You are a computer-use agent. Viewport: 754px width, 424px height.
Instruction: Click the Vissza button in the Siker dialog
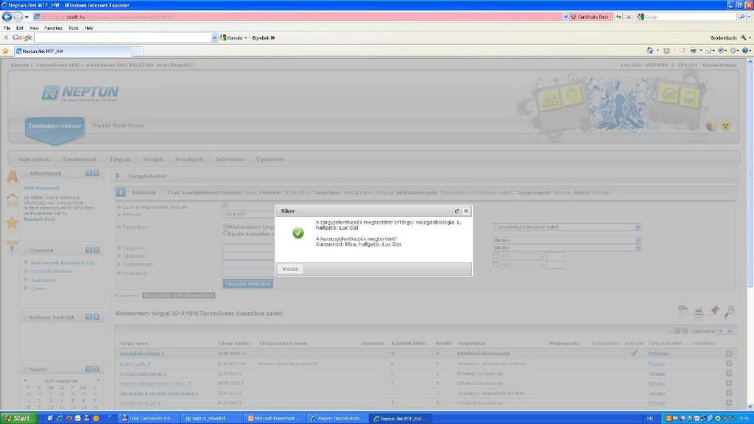(290, 269)
